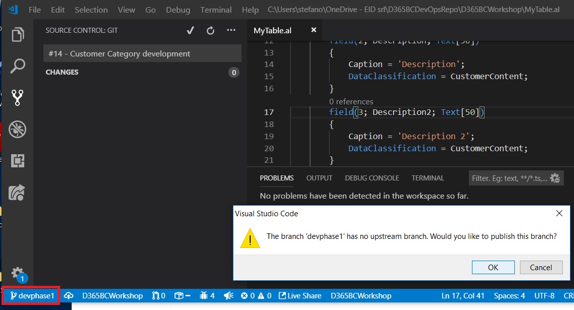Open the errors and warnings indicator
Image resolution: width=574 pixels, height=310 pixels.
255,296
